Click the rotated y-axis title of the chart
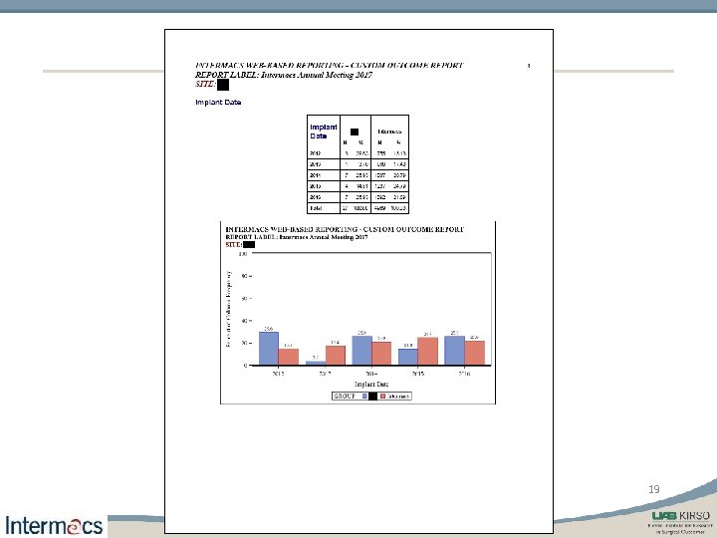 pos(228,308)
